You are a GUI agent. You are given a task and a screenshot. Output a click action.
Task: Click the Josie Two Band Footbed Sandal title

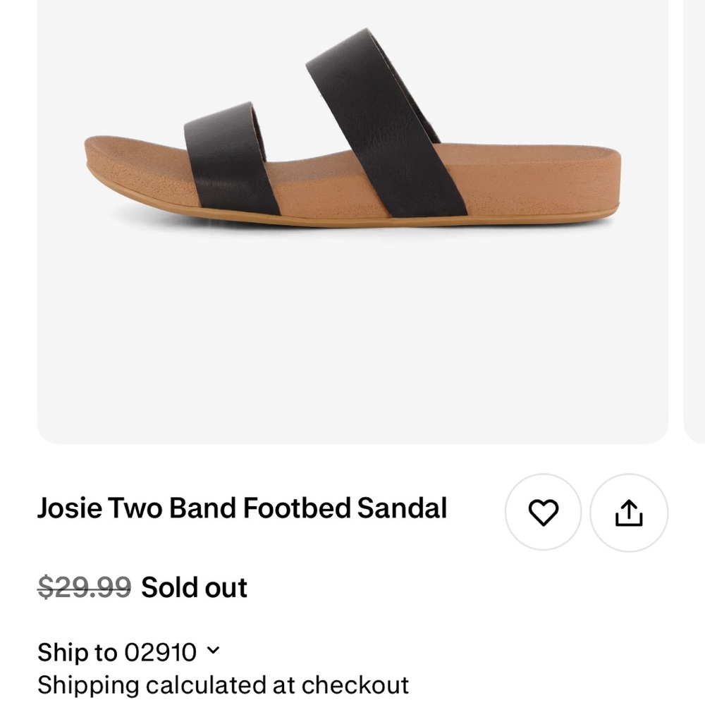(243, 508)
